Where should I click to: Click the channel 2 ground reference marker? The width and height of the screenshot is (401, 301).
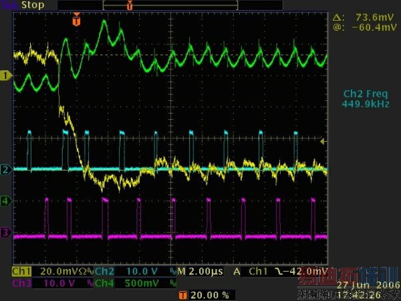(x=5, y=170)
